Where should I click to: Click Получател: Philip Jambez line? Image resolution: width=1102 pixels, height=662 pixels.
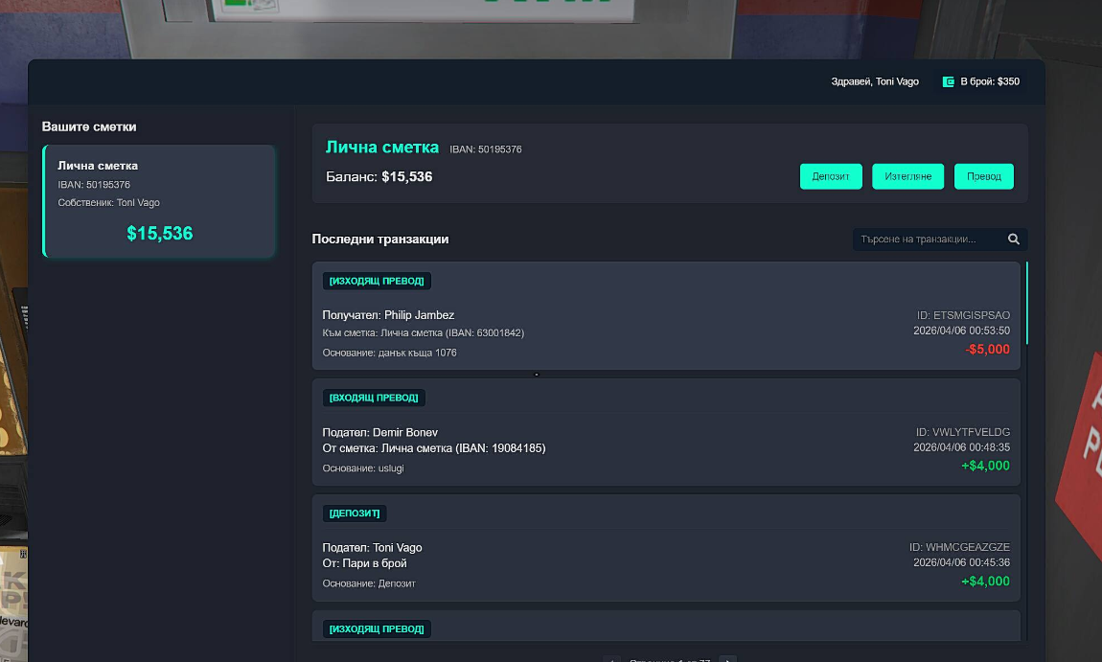coord(388,315)
